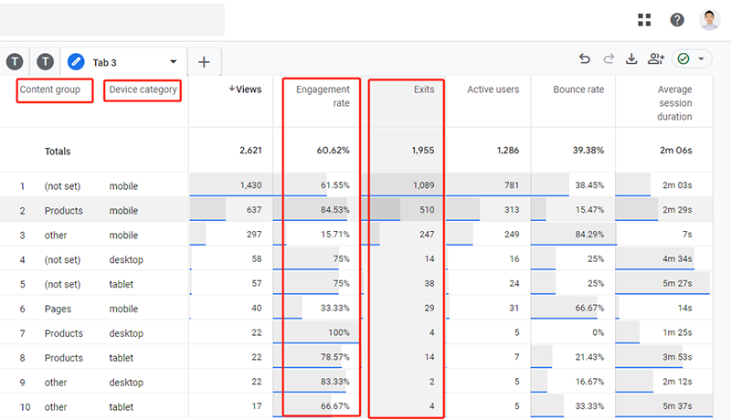Click the Content group dimension header

coord(56,89)
